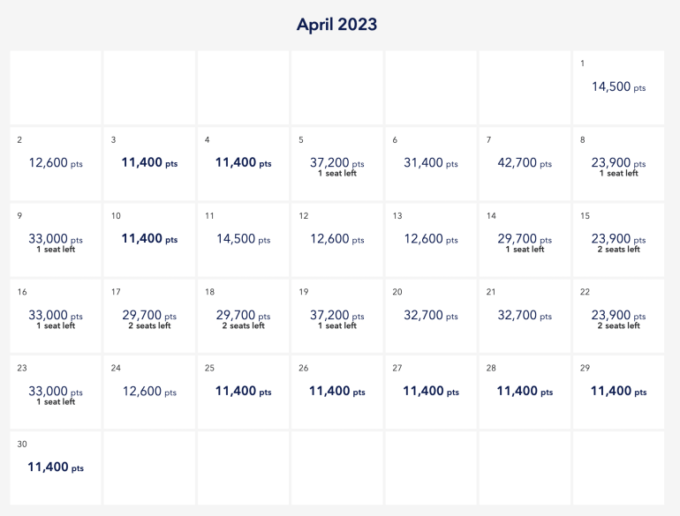
Task: Pick April 21 for 32,700 pts
Action: point(525,316)
